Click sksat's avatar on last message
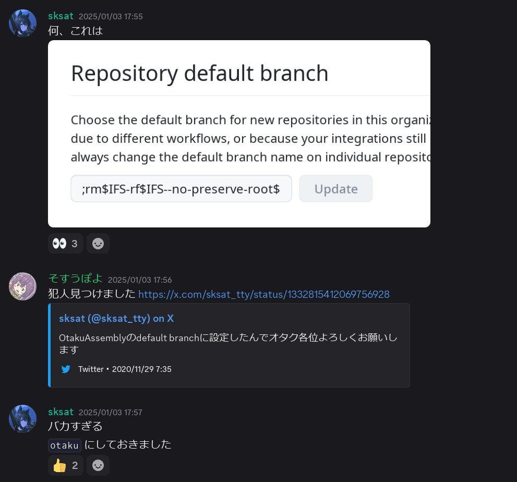Image resolution: width=517 pixels, height=482 pixels. tap(22, 419)
